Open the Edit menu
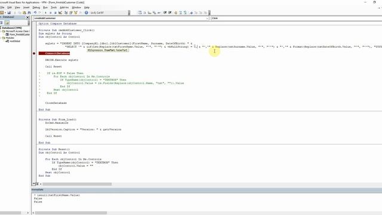 (x=10, y=8)
